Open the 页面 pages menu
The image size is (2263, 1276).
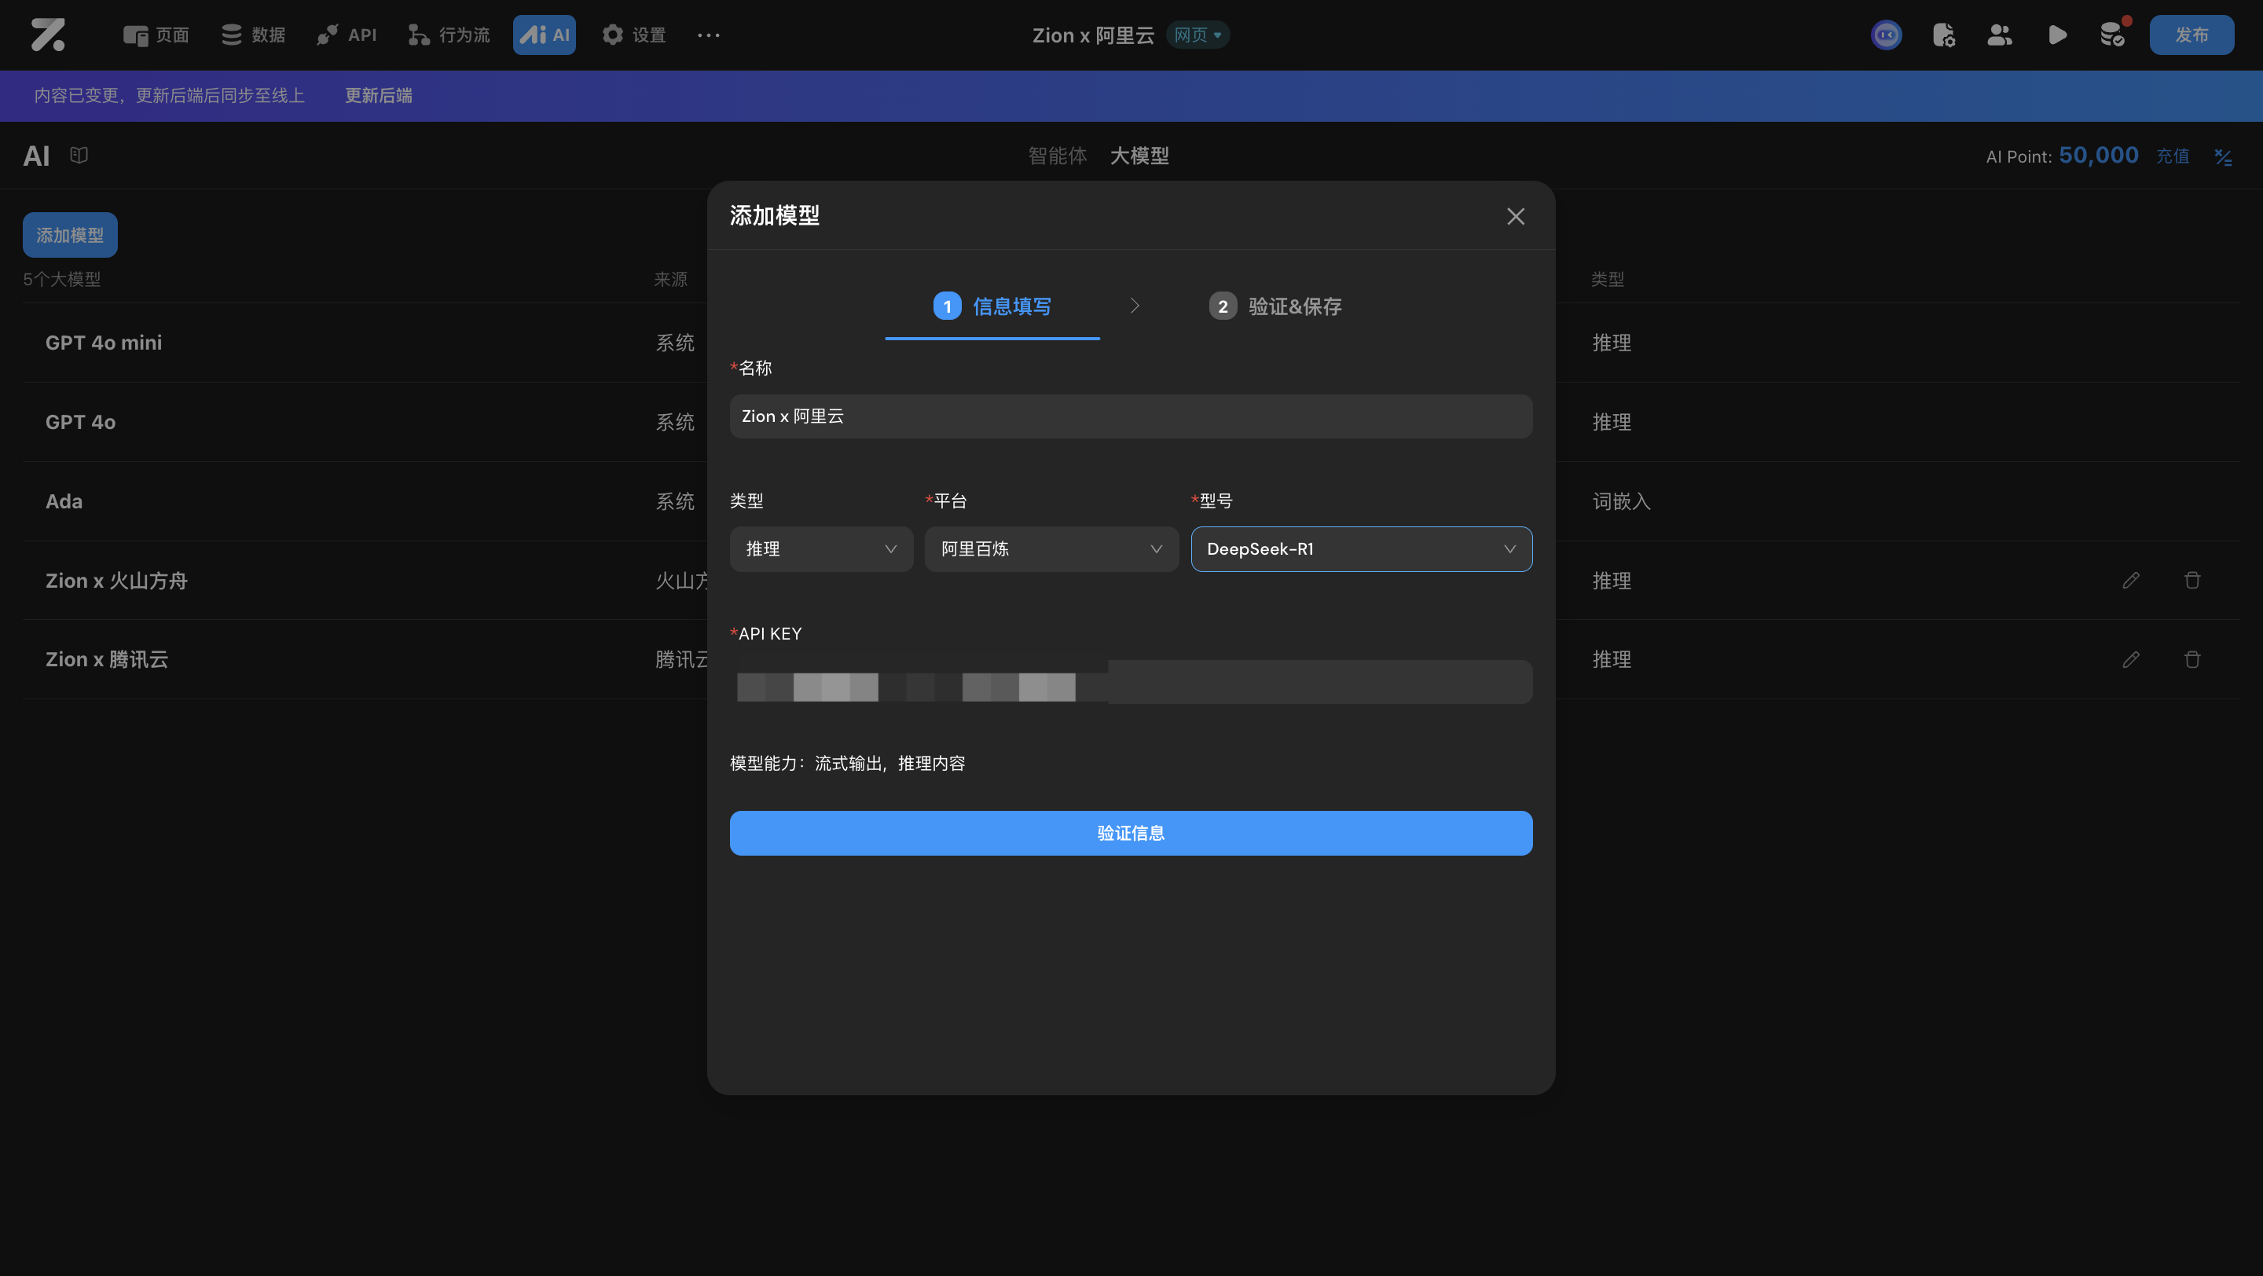coord(156,35)
